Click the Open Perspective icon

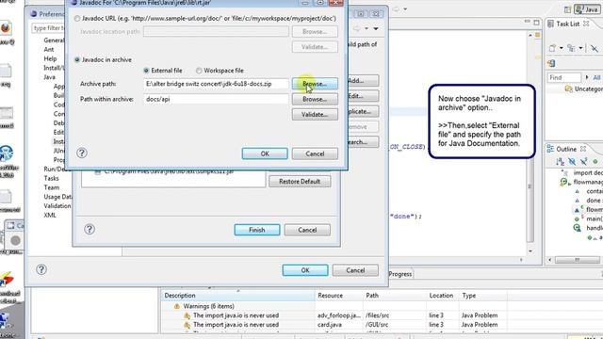pos(567,9)
